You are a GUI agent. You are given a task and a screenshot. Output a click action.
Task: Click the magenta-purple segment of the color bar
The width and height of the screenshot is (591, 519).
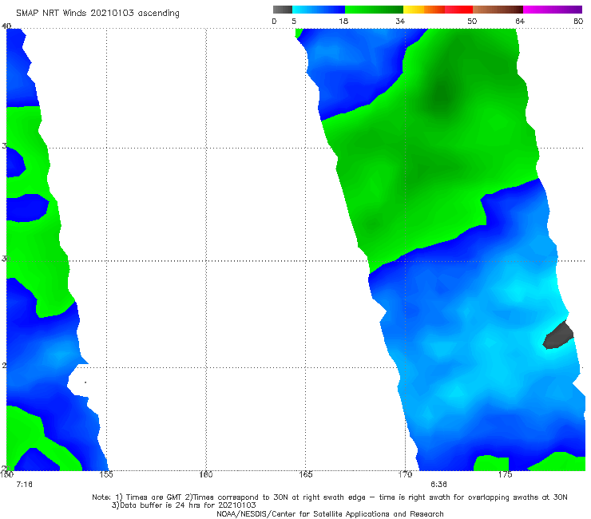pyautogui.click(x=553, y=10)
